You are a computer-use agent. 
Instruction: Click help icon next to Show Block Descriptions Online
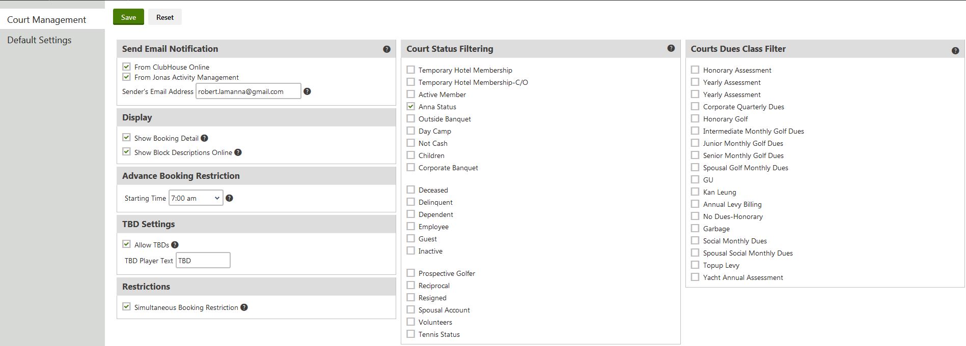tap(238, 152)
